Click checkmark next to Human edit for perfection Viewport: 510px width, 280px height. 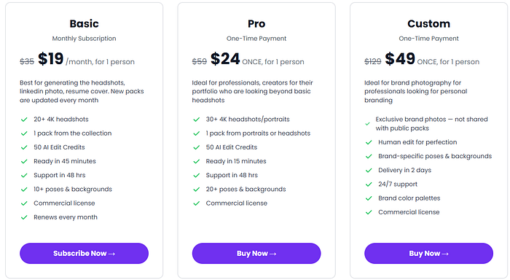click(x=369, y=143)
